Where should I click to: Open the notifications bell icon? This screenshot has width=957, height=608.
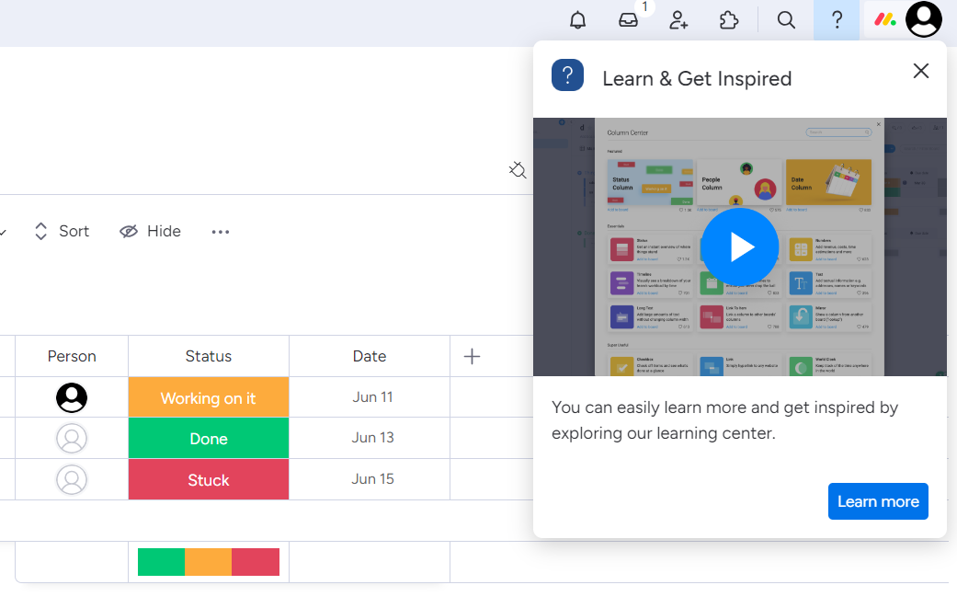pyautogui.click(x=577, y=19)
